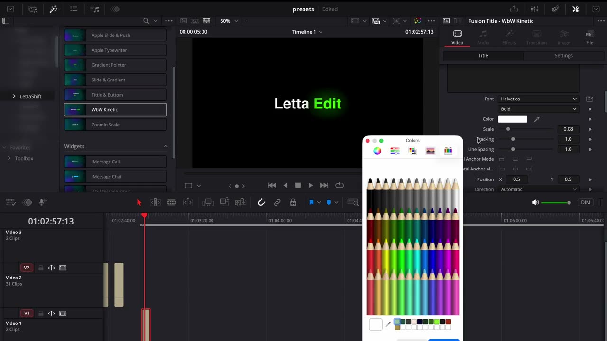
Task: Click the white Color swatch in Inspector
Action: [513, 119]
